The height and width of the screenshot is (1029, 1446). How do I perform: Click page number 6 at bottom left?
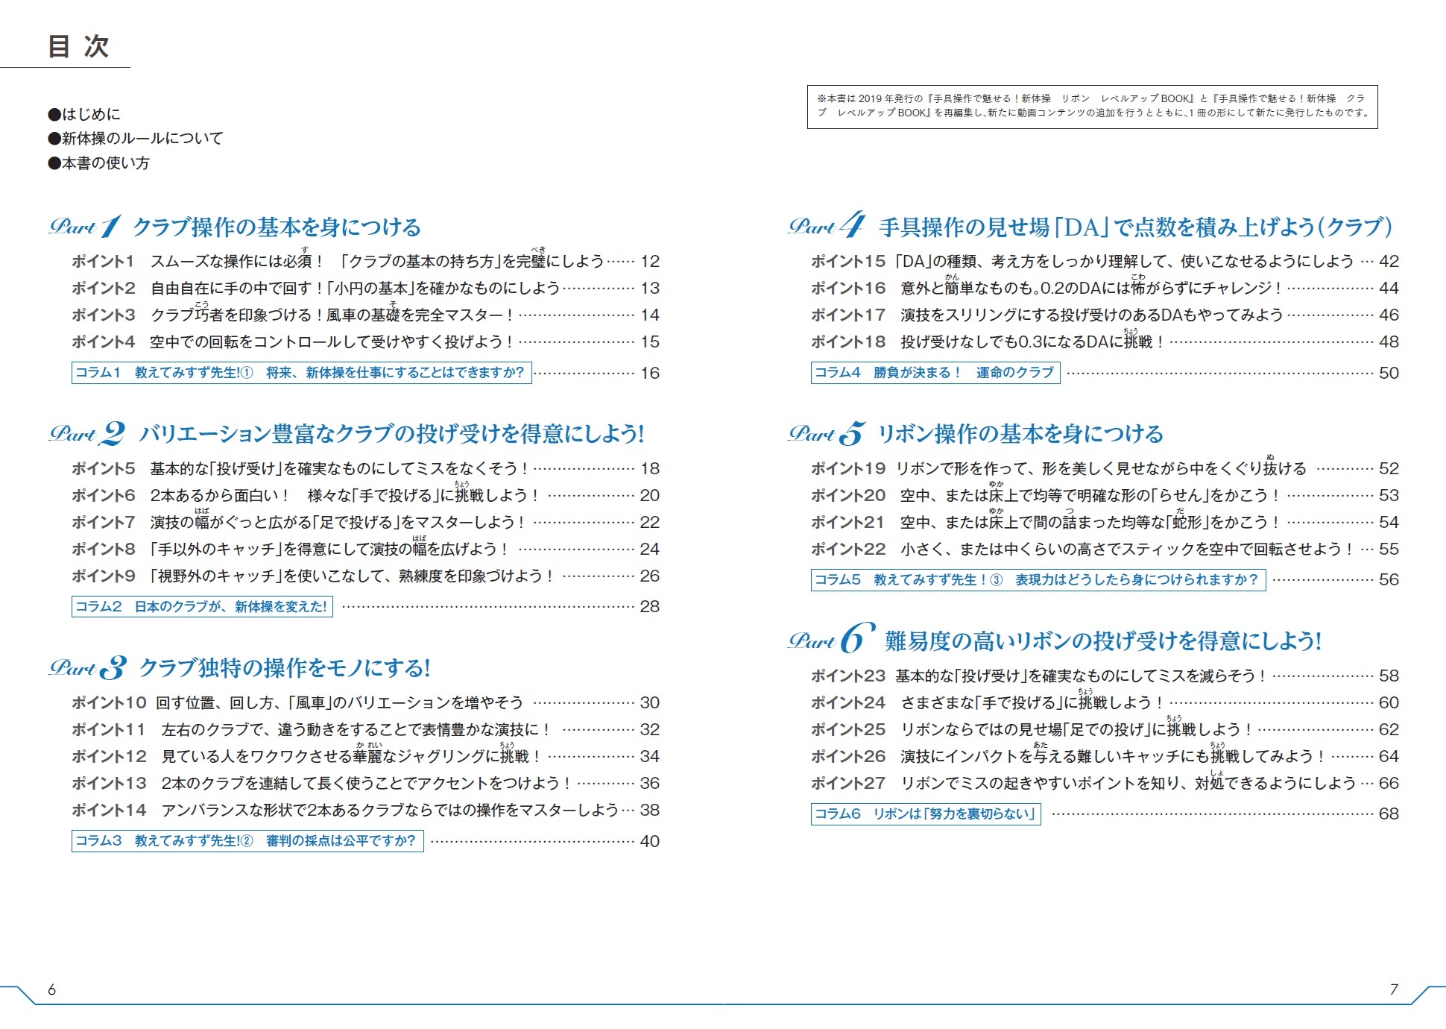pos(52,989)
